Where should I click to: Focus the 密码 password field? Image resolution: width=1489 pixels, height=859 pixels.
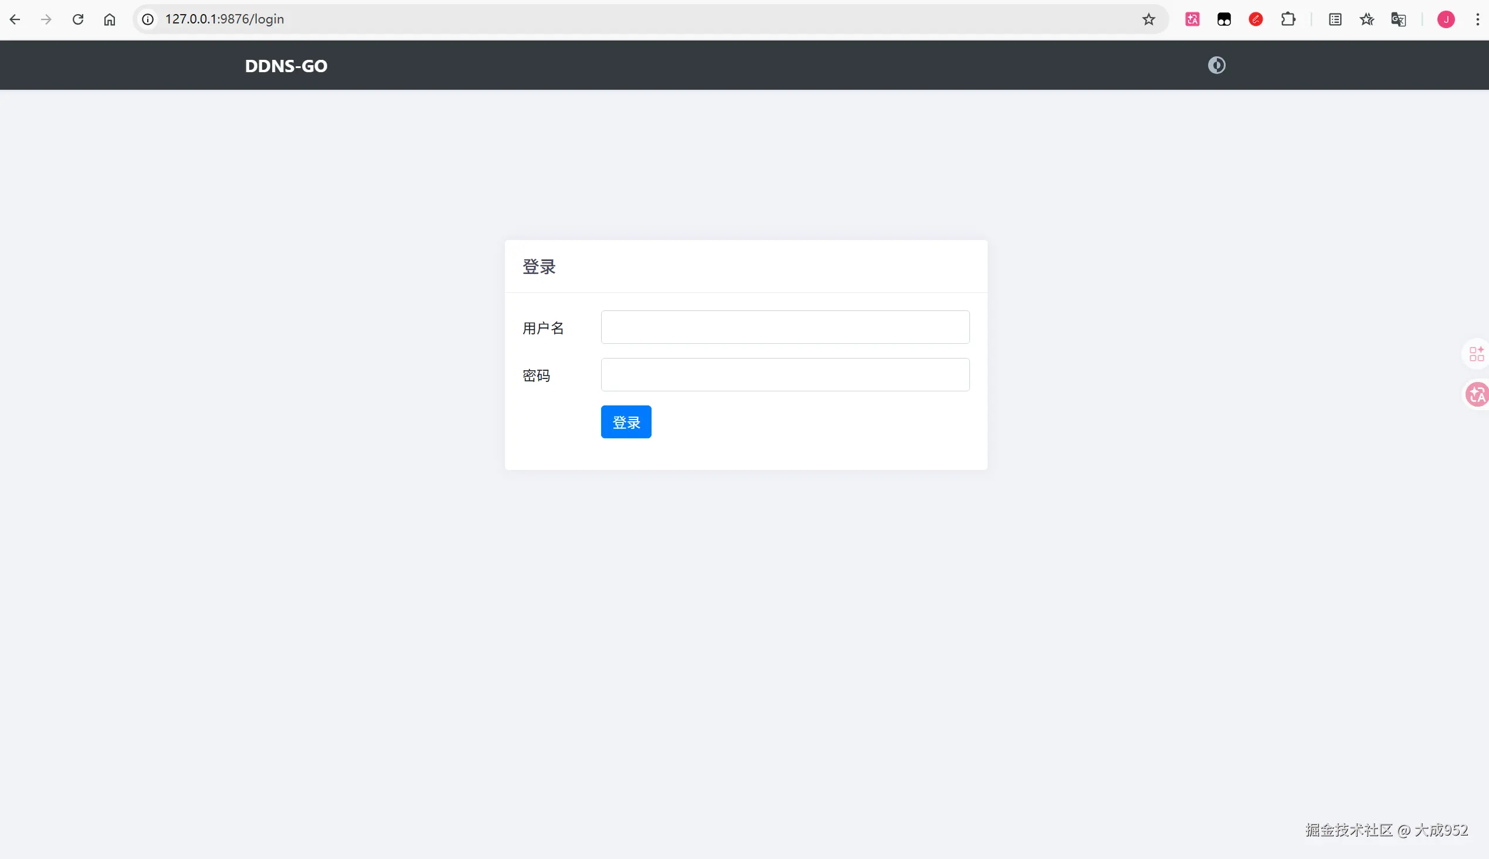coord(784,374)
